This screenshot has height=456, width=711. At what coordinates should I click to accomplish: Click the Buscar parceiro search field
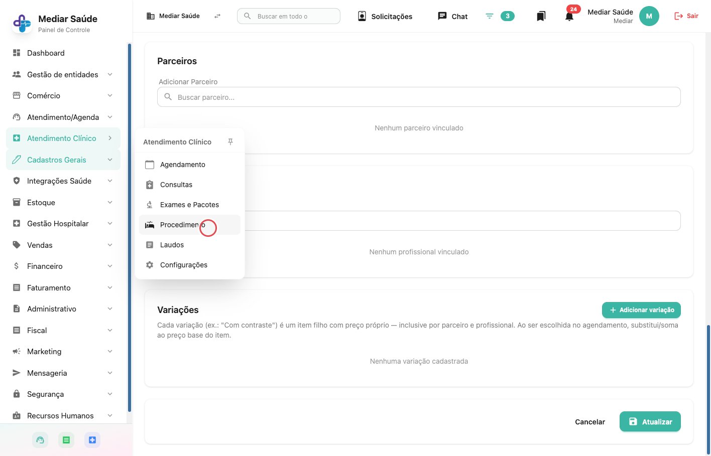419,97
